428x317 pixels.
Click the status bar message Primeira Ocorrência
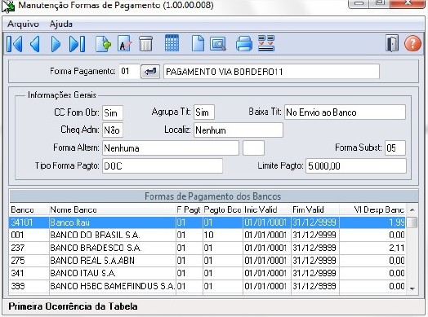[x=73, y=306]
